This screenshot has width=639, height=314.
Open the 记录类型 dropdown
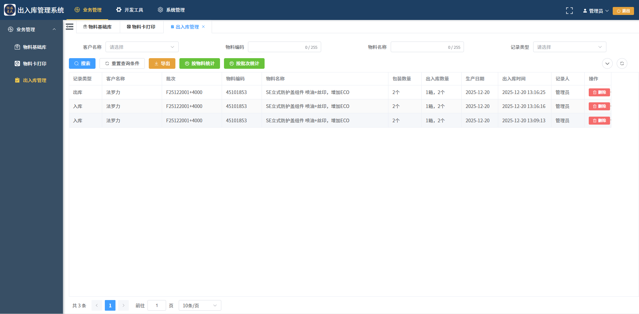569,47
